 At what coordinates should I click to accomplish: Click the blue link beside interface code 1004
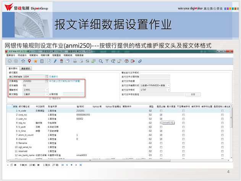[x=53, y=77]
